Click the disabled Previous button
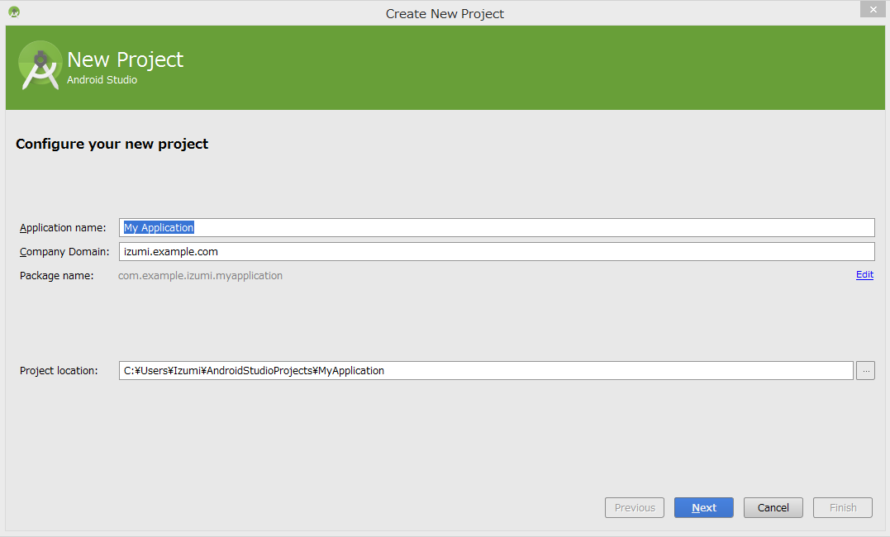 635,507
